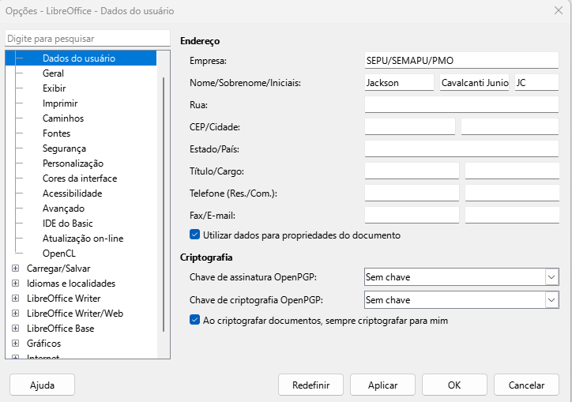Confirm with the OK button

coord(454,385)
